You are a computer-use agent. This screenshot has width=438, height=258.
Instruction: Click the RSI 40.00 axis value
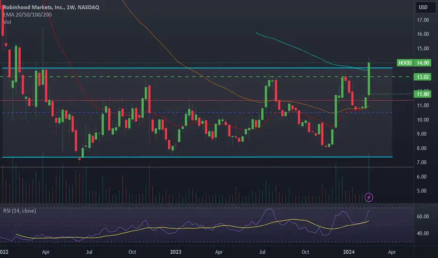(x=423, y=233)
